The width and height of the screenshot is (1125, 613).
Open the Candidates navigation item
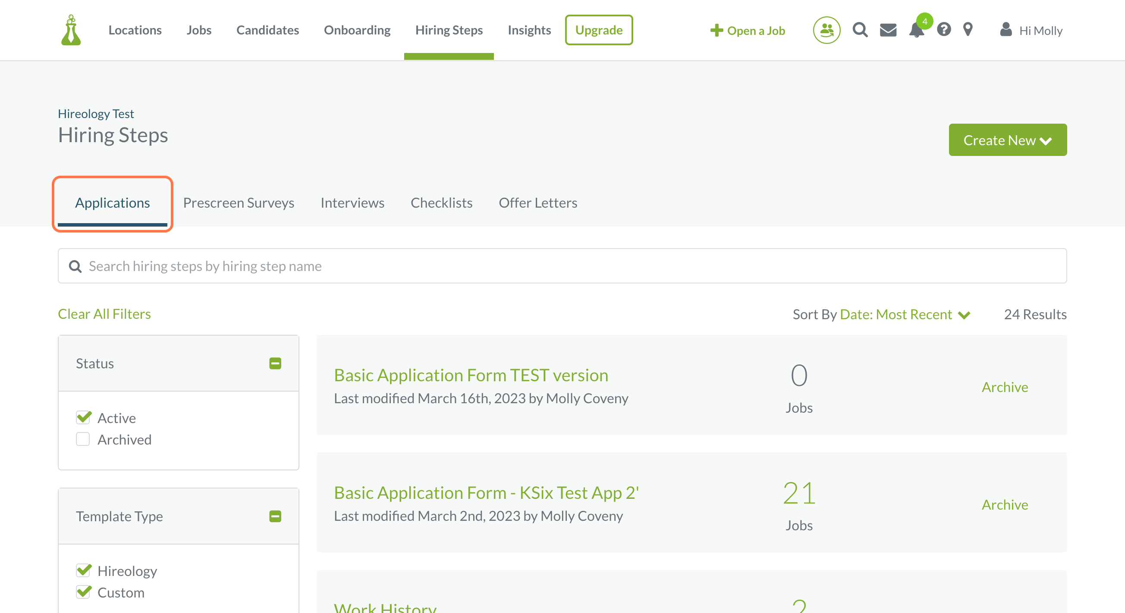[x=268, y=30]
